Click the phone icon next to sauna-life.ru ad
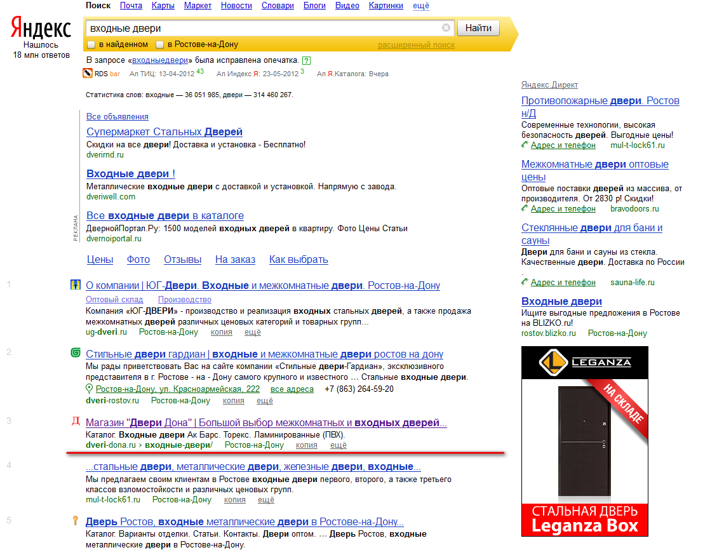Image resolution: width=717 pixels, height=550 pixels. pos(525,282)
